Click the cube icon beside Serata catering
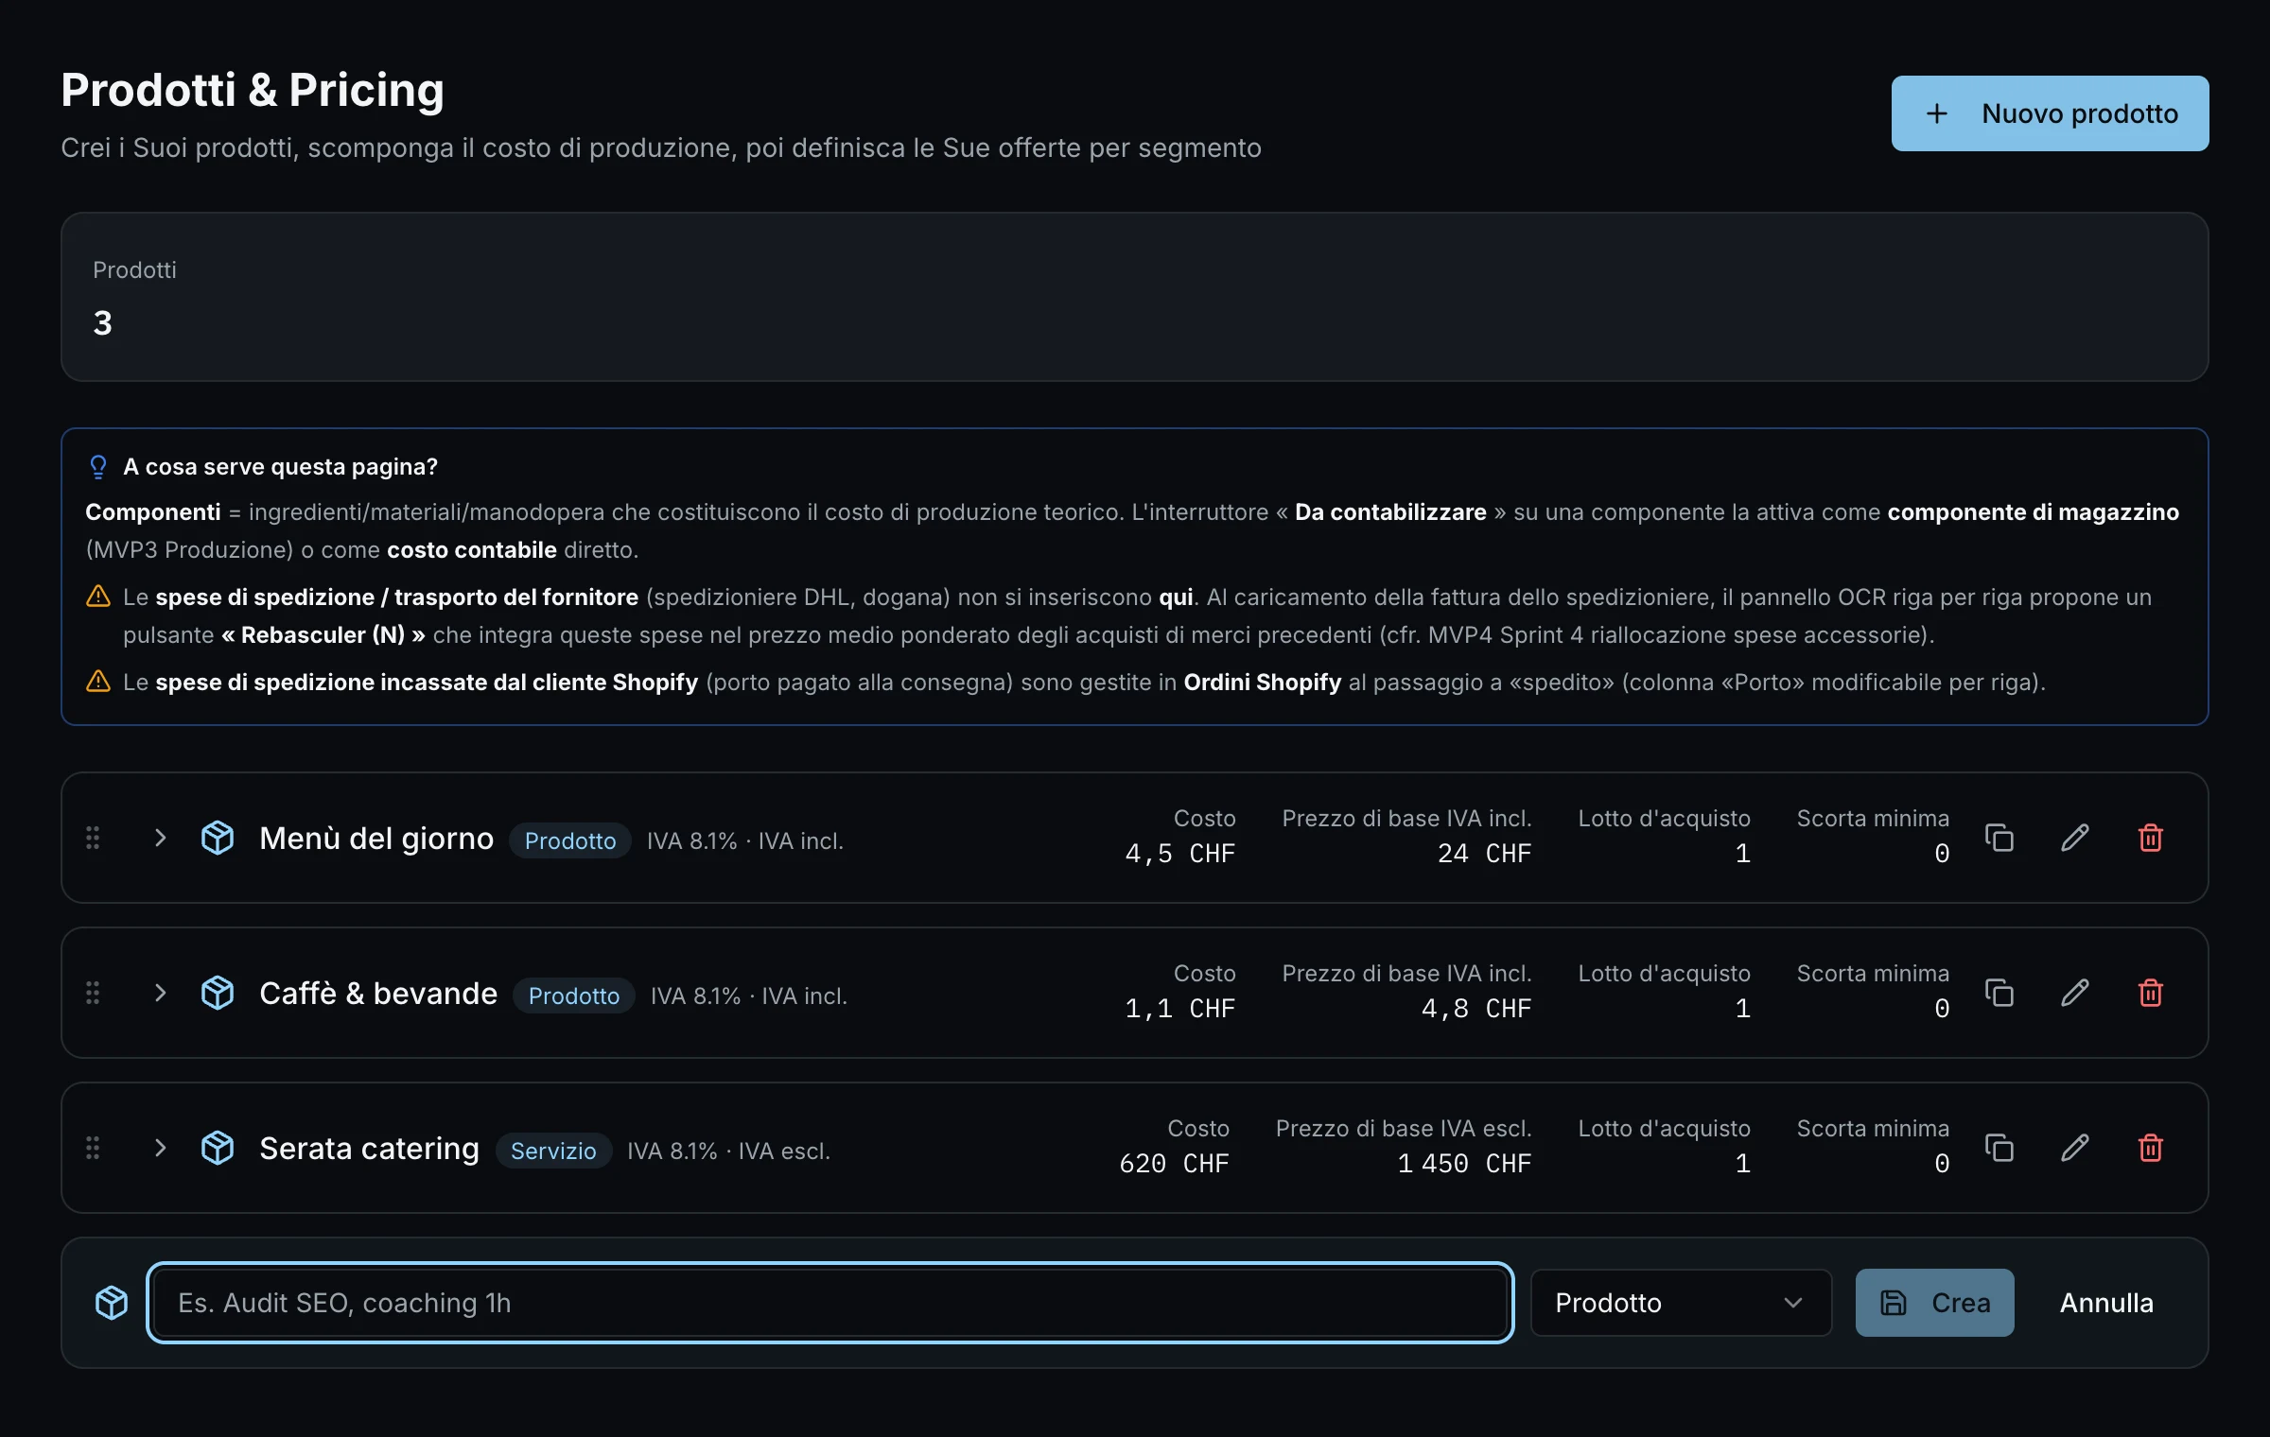2270x1437 pixels. [218, 1148]
